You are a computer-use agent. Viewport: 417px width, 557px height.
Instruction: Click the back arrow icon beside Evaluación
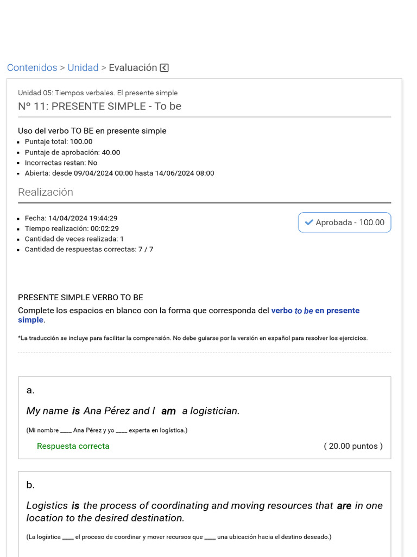[165, 68]
